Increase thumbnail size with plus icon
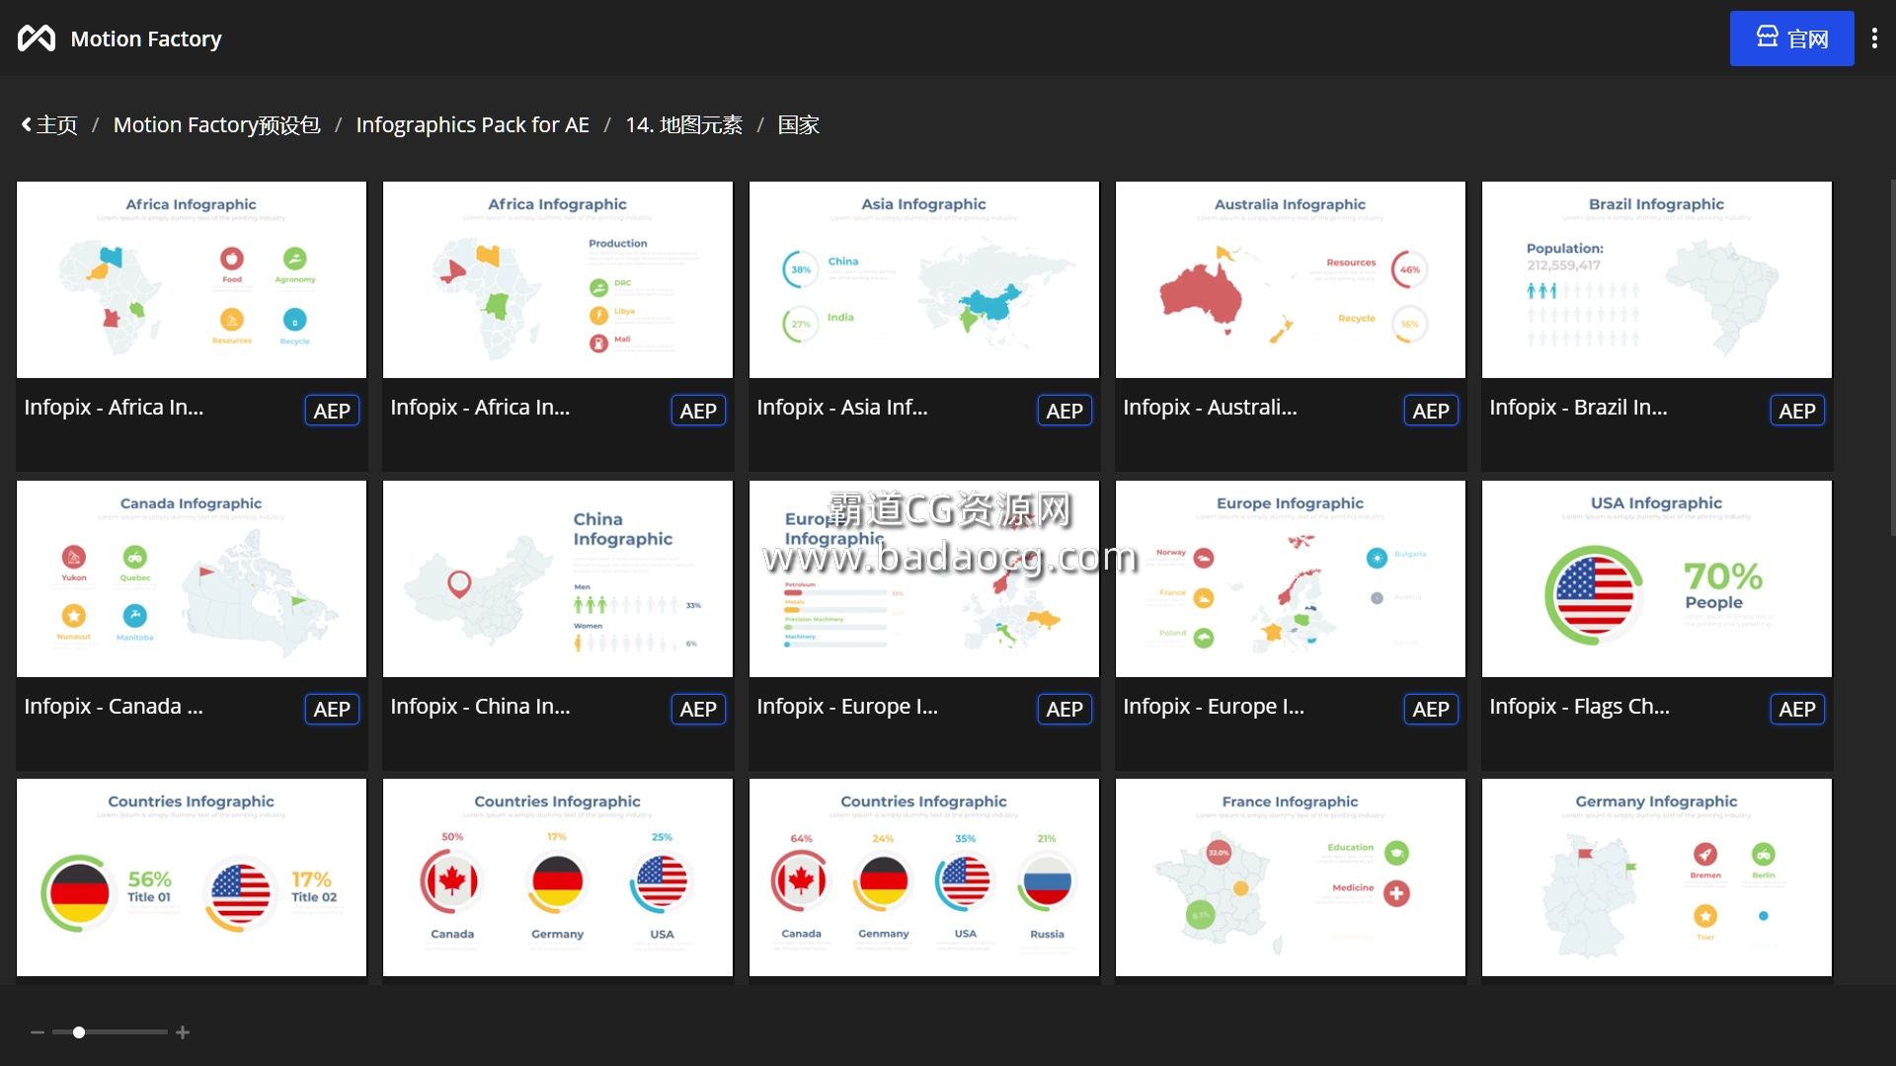Viewport: 1896px width, 1066px height. [x=183, y=1032]
